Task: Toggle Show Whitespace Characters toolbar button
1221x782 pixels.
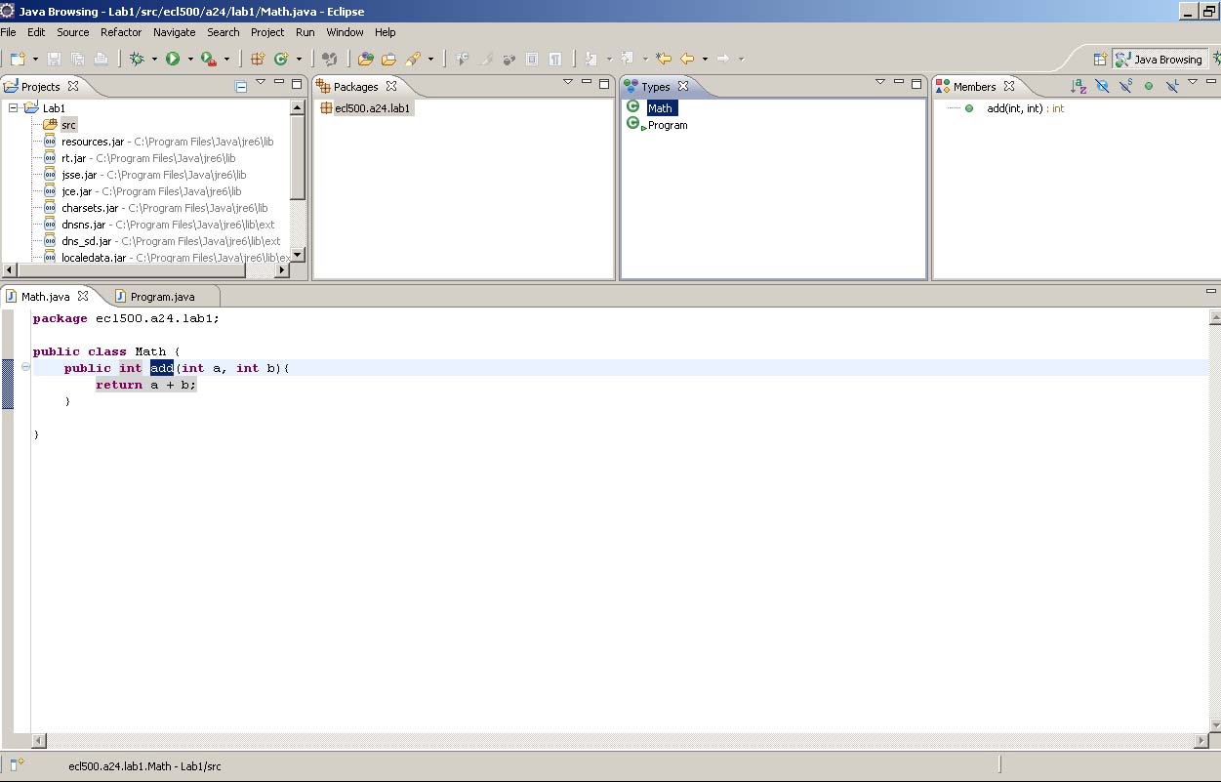Action: 554,59
